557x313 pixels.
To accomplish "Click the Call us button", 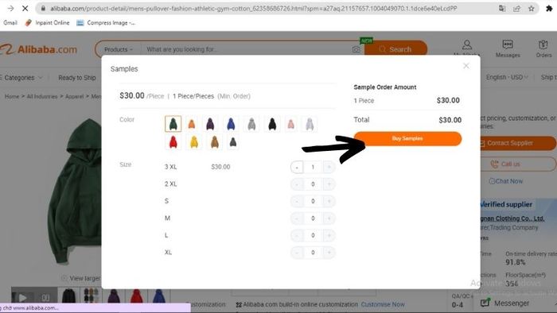I will coord(517,164).
